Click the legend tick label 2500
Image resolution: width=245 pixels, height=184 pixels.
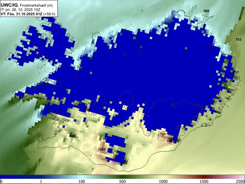(x=240, y=181)
